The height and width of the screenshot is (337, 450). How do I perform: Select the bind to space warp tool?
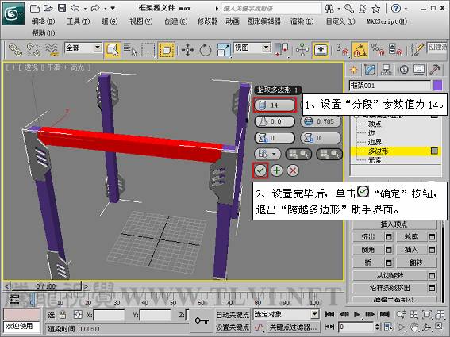pos(52,50)
